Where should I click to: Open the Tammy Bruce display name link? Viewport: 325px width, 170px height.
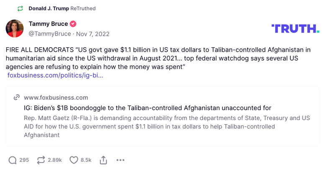click(48, 24)
